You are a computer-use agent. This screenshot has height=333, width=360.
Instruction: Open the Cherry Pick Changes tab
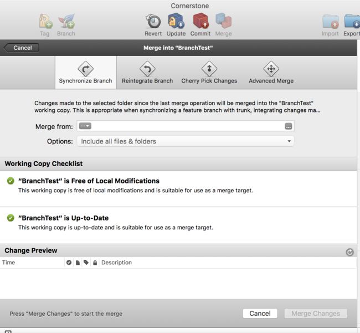(209, 73)
